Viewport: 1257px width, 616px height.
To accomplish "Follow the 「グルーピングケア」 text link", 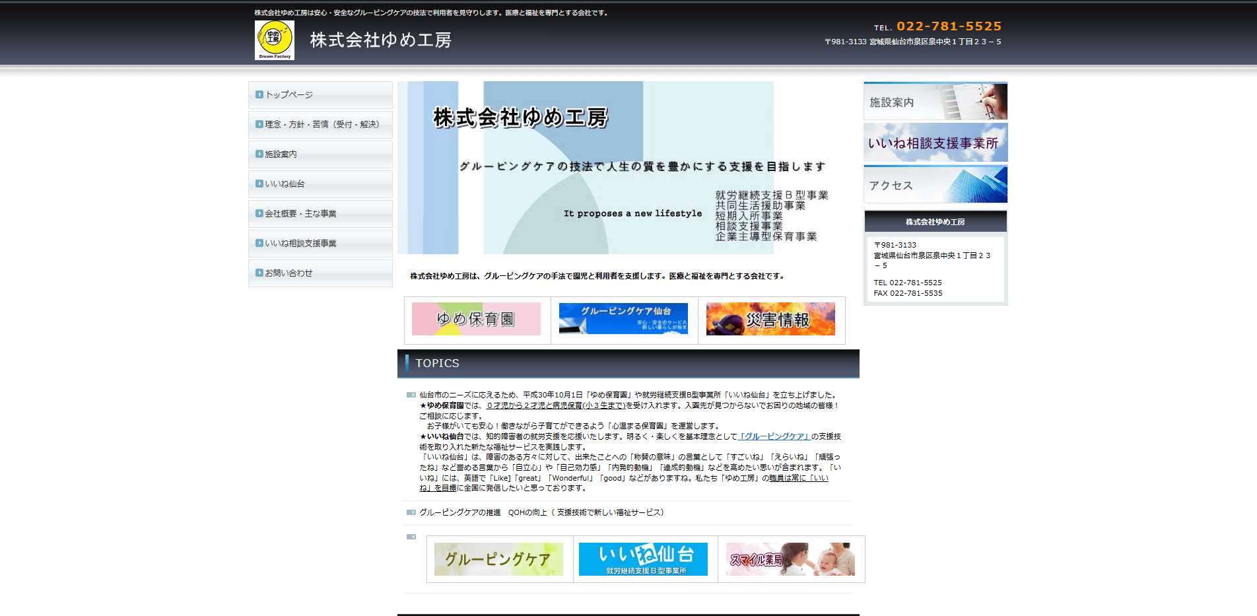I will point(774,436).
